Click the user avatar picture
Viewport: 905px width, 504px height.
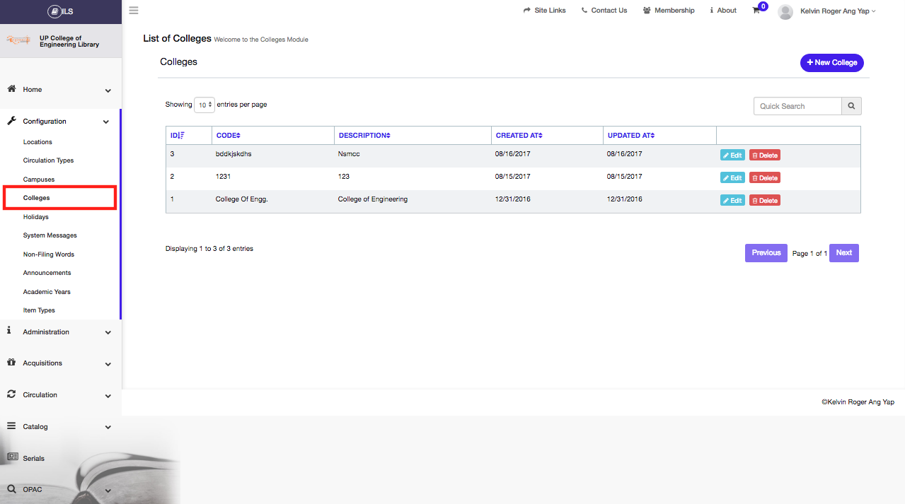pos(785,11)
